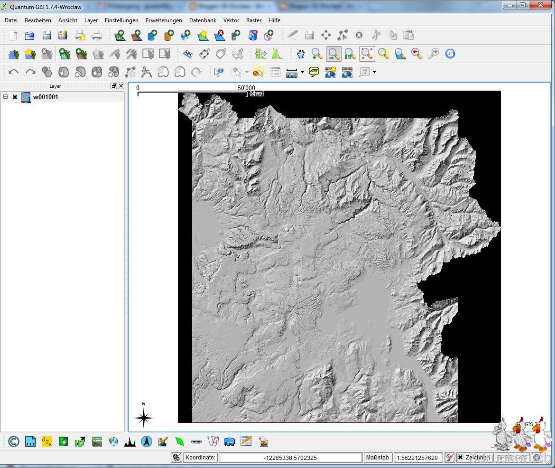Click the Zoom Full extent icon

pyautogui.click(x=367, y=54)
